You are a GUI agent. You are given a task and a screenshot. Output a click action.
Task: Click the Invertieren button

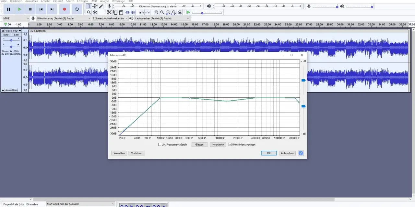click(x=218, y=145)
